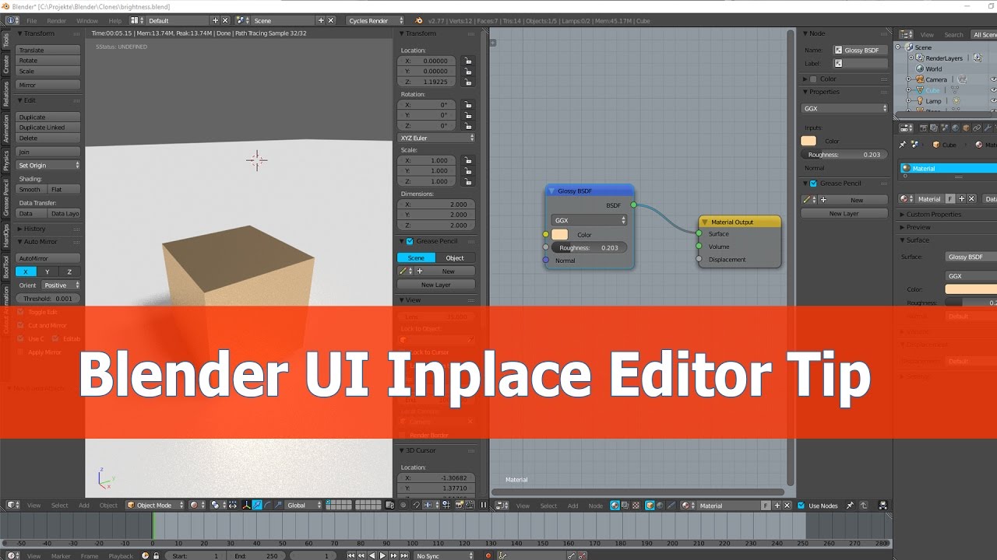Screen dimensions: 997x560
Task: Open the XYZ Euler rotation mode dropdown
Action: coord(436,138)
